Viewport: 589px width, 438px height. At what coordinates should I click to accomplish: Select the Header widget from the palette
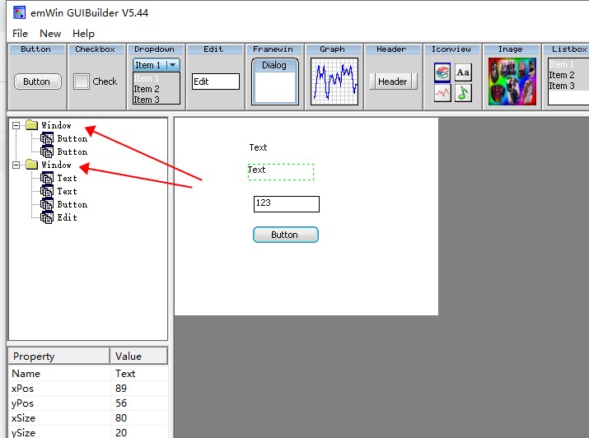393,77
